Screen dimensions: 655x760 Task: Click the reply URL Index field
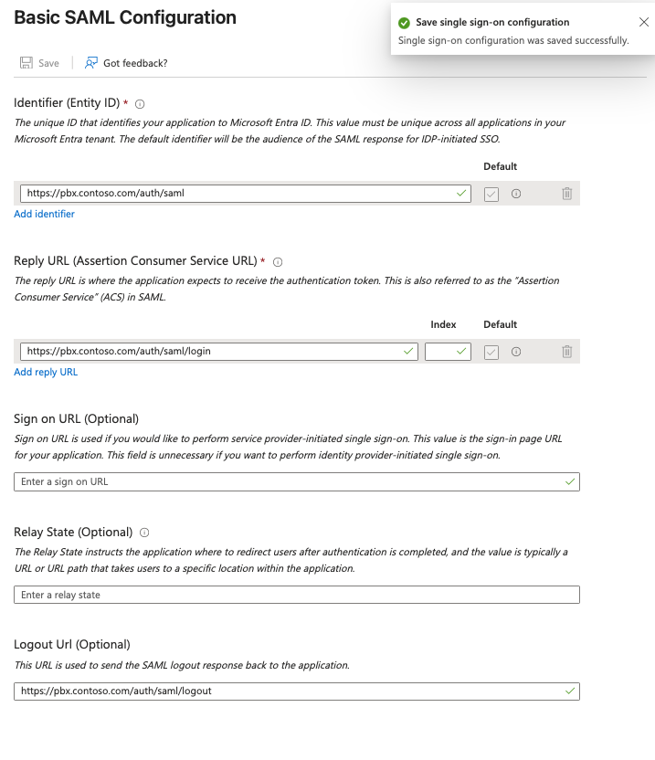441,352
